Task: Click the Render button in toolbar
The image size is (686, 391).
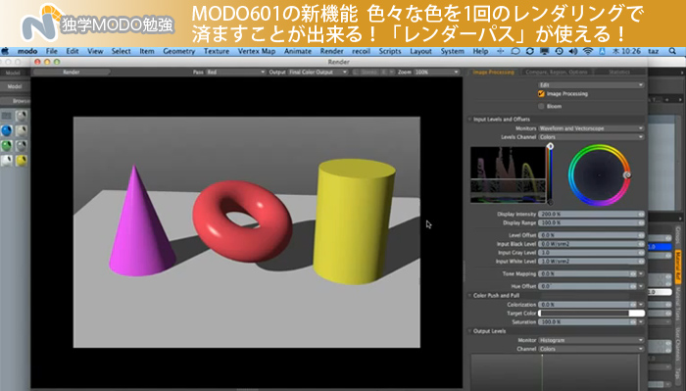Action: 72,72
